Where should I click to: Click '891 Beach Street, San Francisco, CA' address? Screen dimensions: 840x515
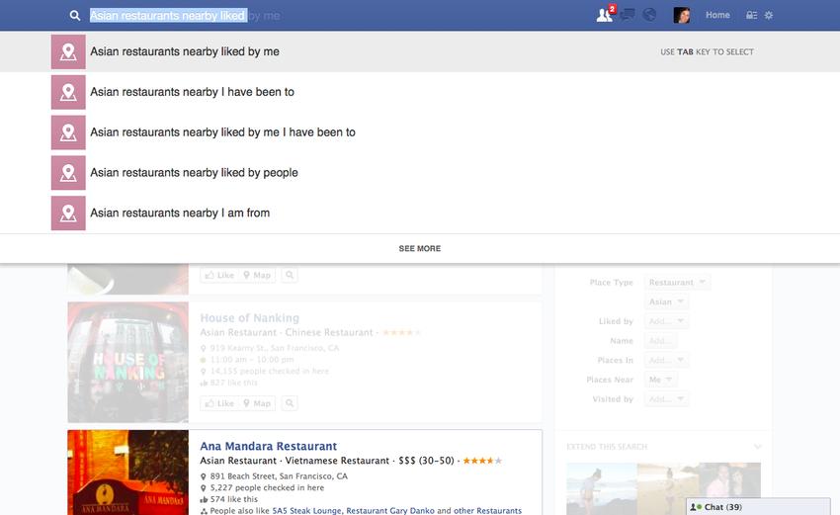[x=279, y=475]
